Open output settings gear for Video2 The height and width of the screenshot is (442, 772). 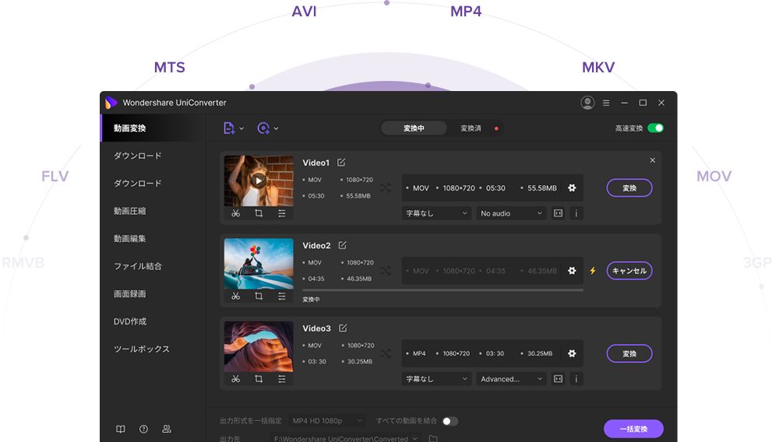pyautogui.click(x=572, y=270)
